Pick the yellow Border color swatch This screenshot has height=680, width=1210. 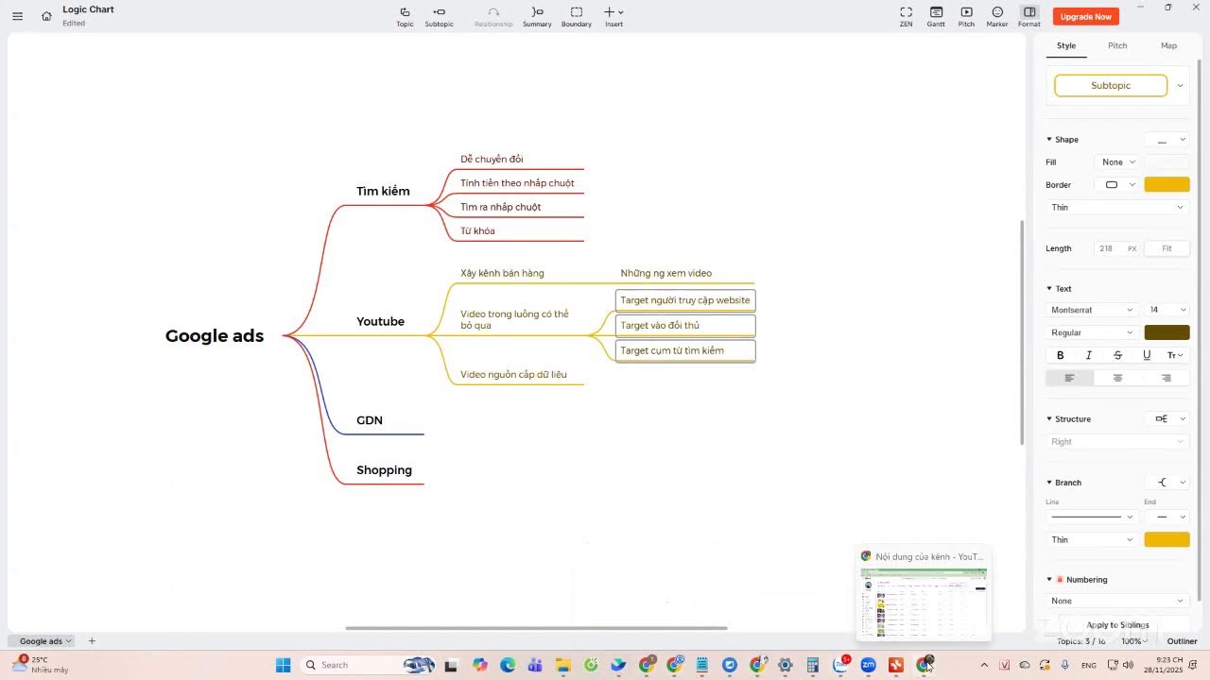click(x=1167, y=185)
